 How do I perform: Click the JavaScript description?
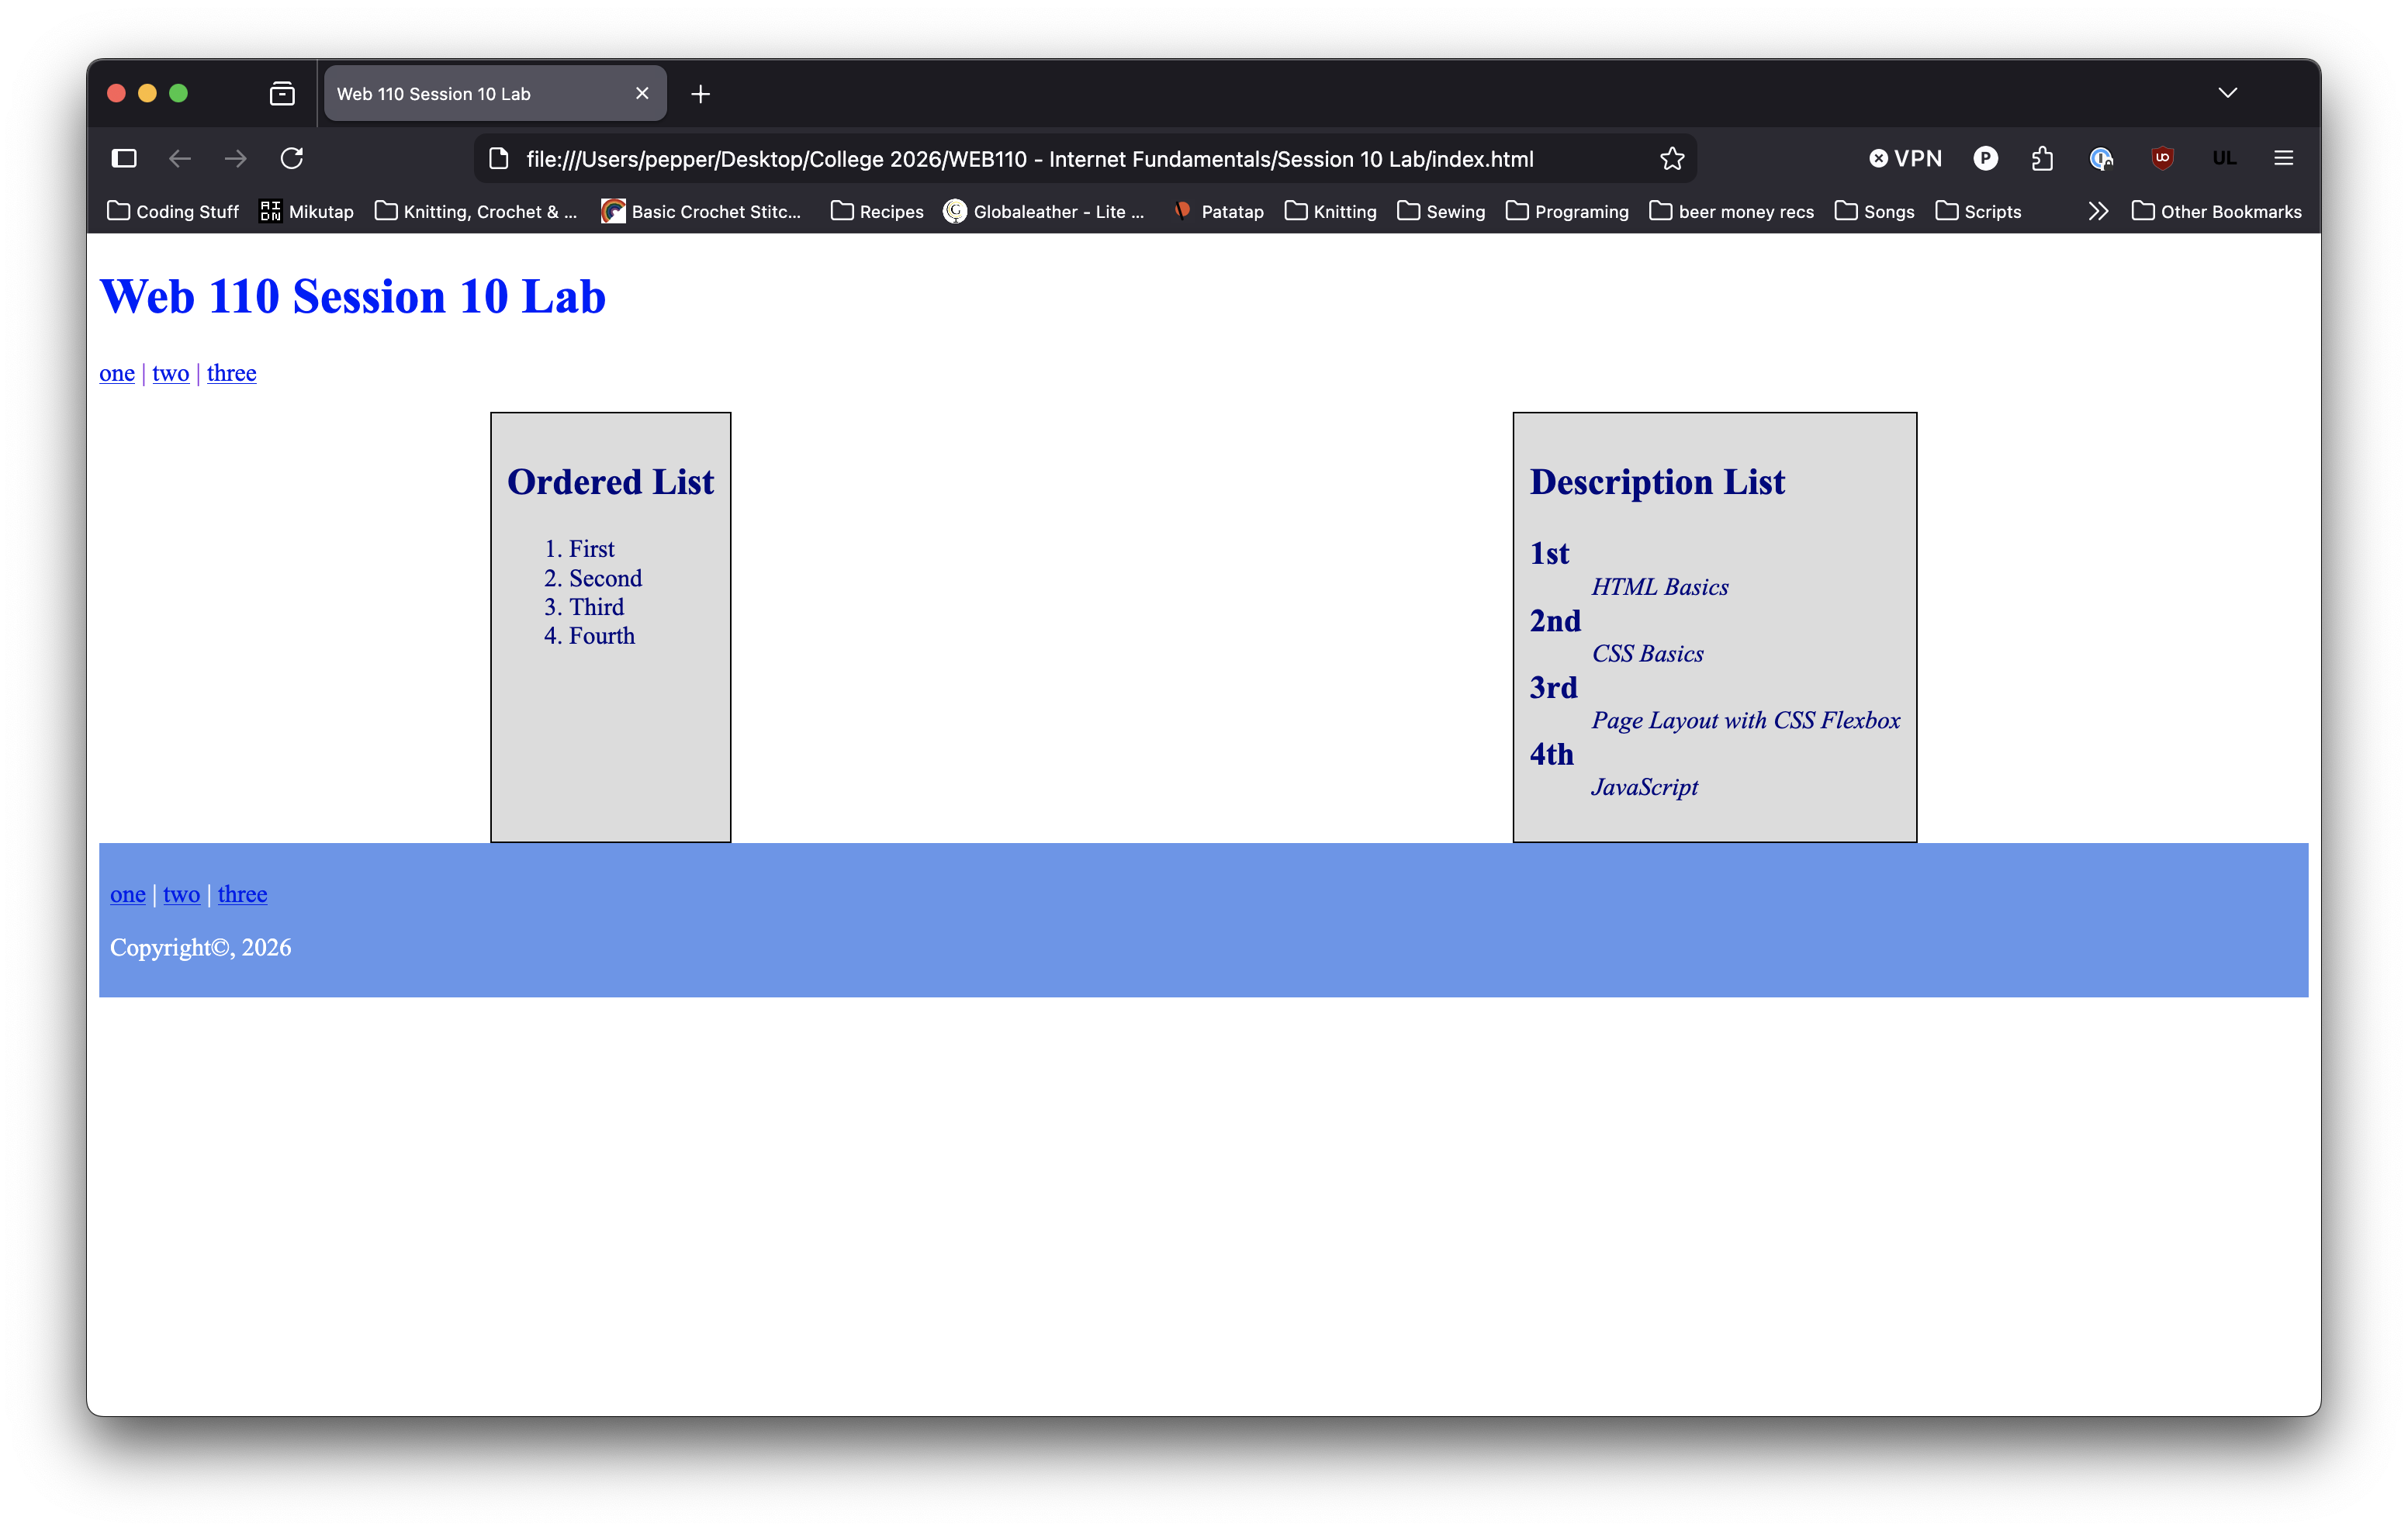tap(1645, 787)
